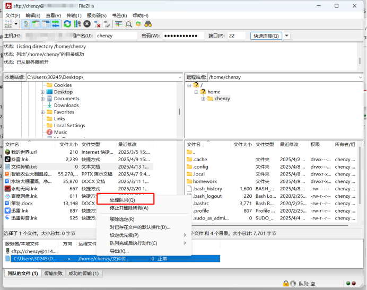Disconnect from the visible server icon
Image resolution: width=367 pixels, height=290 pixels.
click(x=97, y=24)
